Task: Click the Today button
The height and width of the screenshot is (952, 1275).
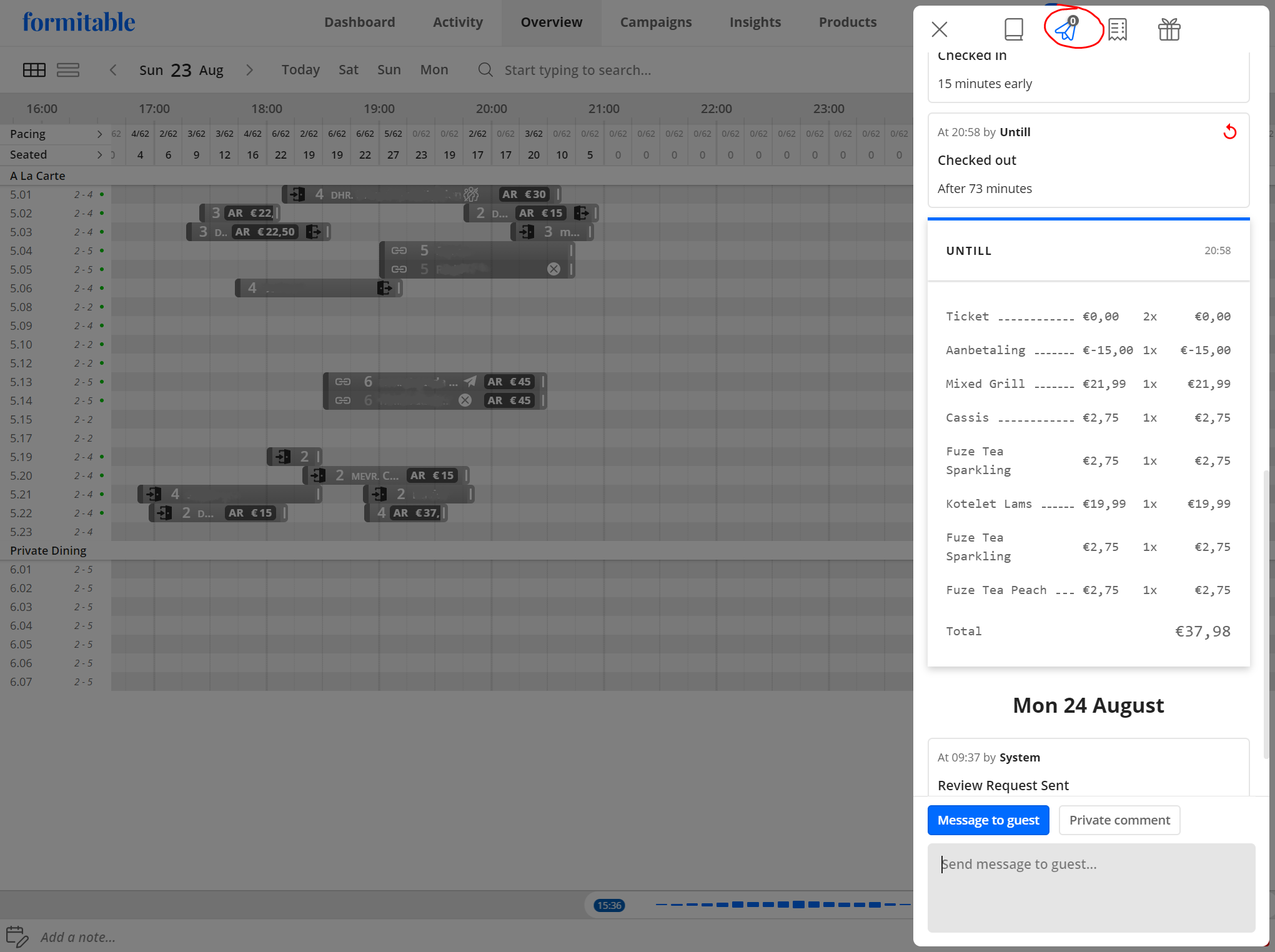Action: pos(300,70)
